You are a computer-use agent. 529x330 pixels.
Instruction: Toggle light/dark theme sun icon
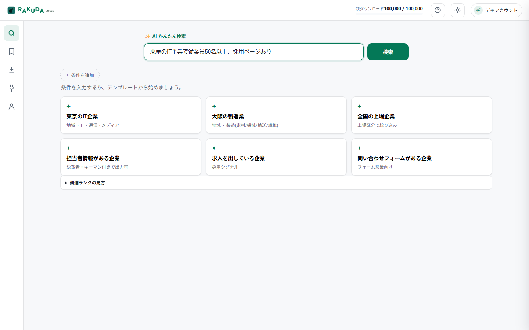pyautogui.click(x=457, y=10)
